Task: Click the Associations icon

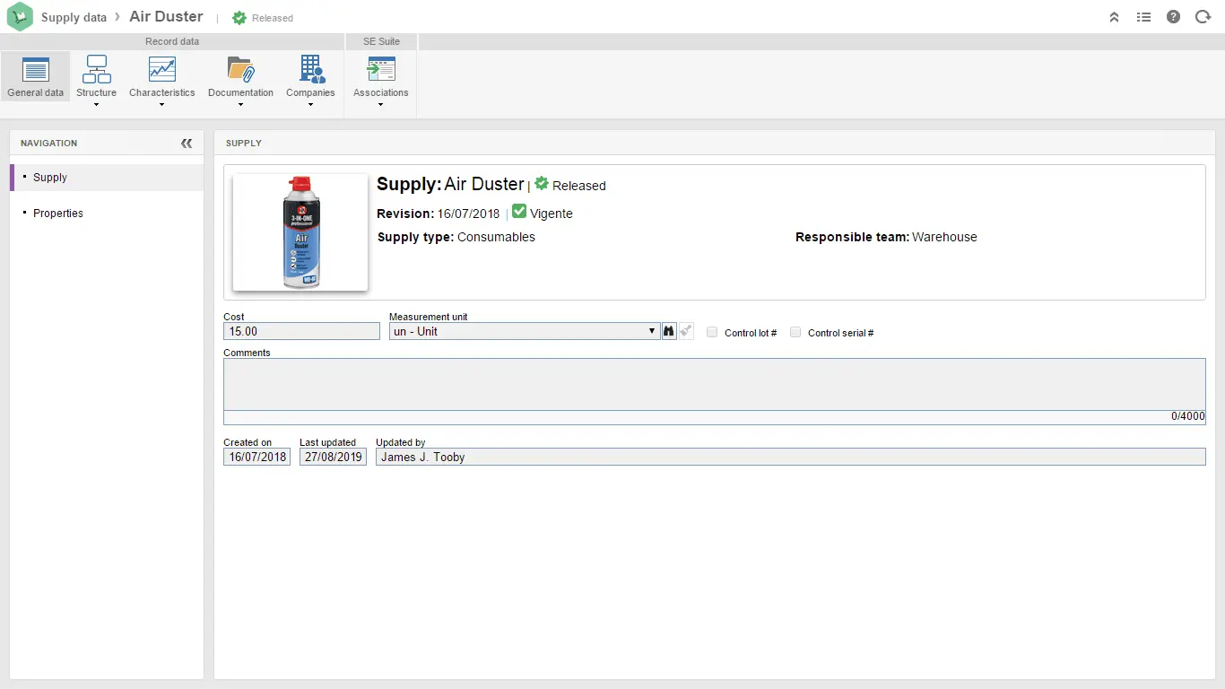Action: (x=380, y=70)
